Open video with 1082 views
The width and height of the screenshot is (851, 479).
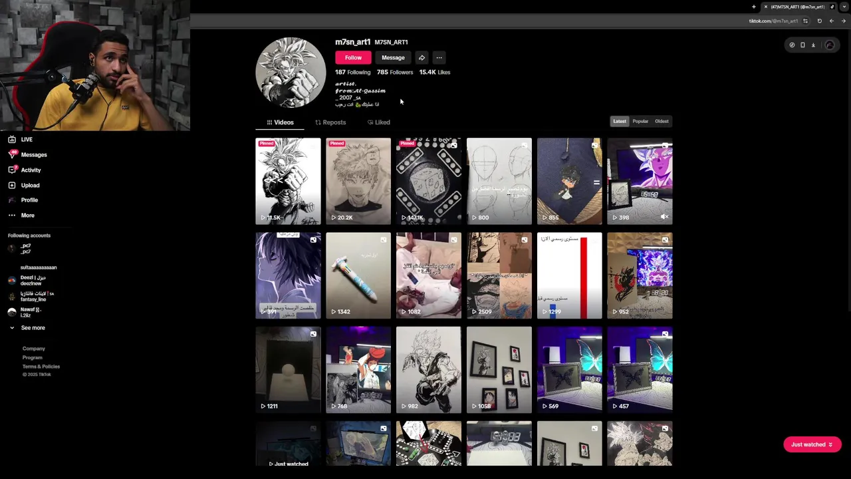pyautogui.click(x=429, y=275)
